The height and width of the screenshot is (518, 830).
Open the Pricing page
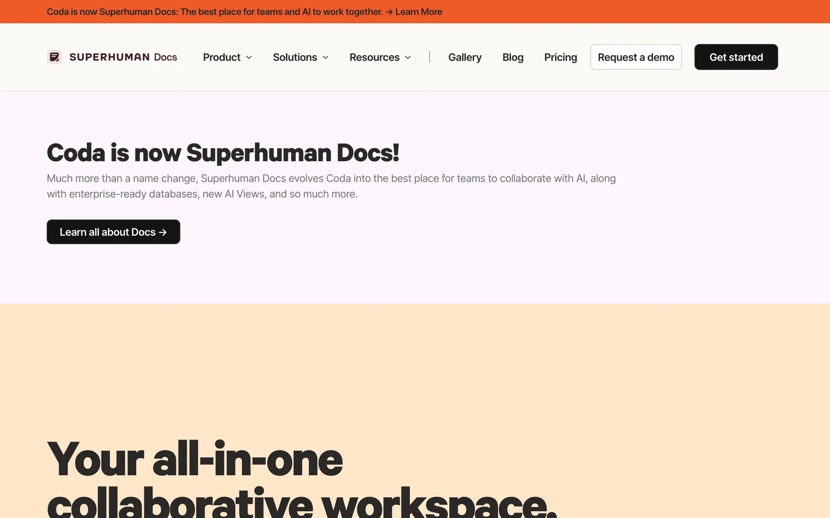pyautogui.click(x=560, y=57)
